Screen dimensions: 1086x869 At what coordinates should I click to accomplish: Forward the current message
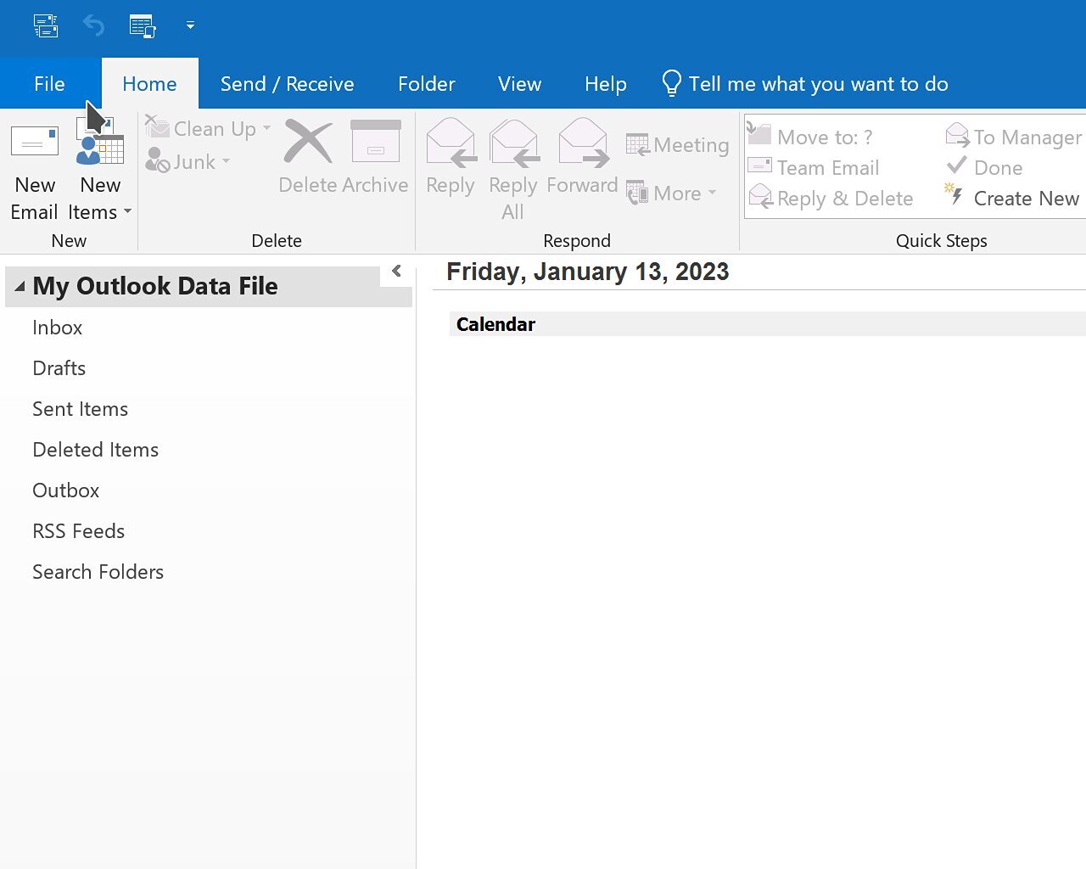point(582,161)
